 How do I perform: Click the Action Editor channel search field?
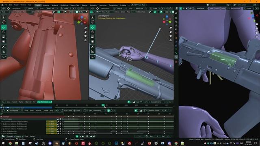coord(32,114)
